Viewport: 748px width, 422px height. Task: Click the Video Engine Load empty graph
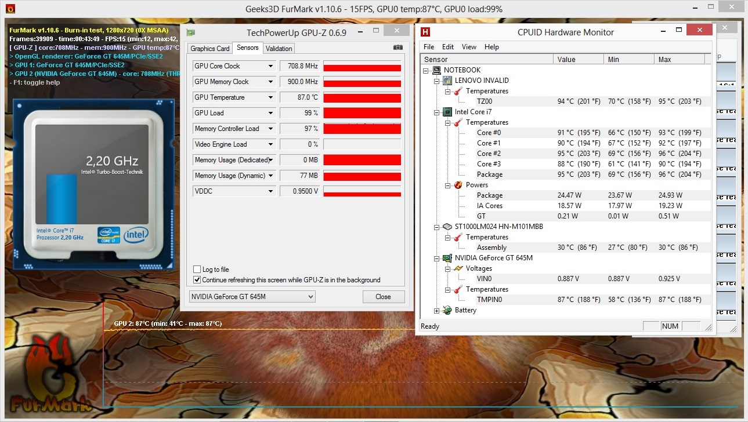tap(362, 144)
